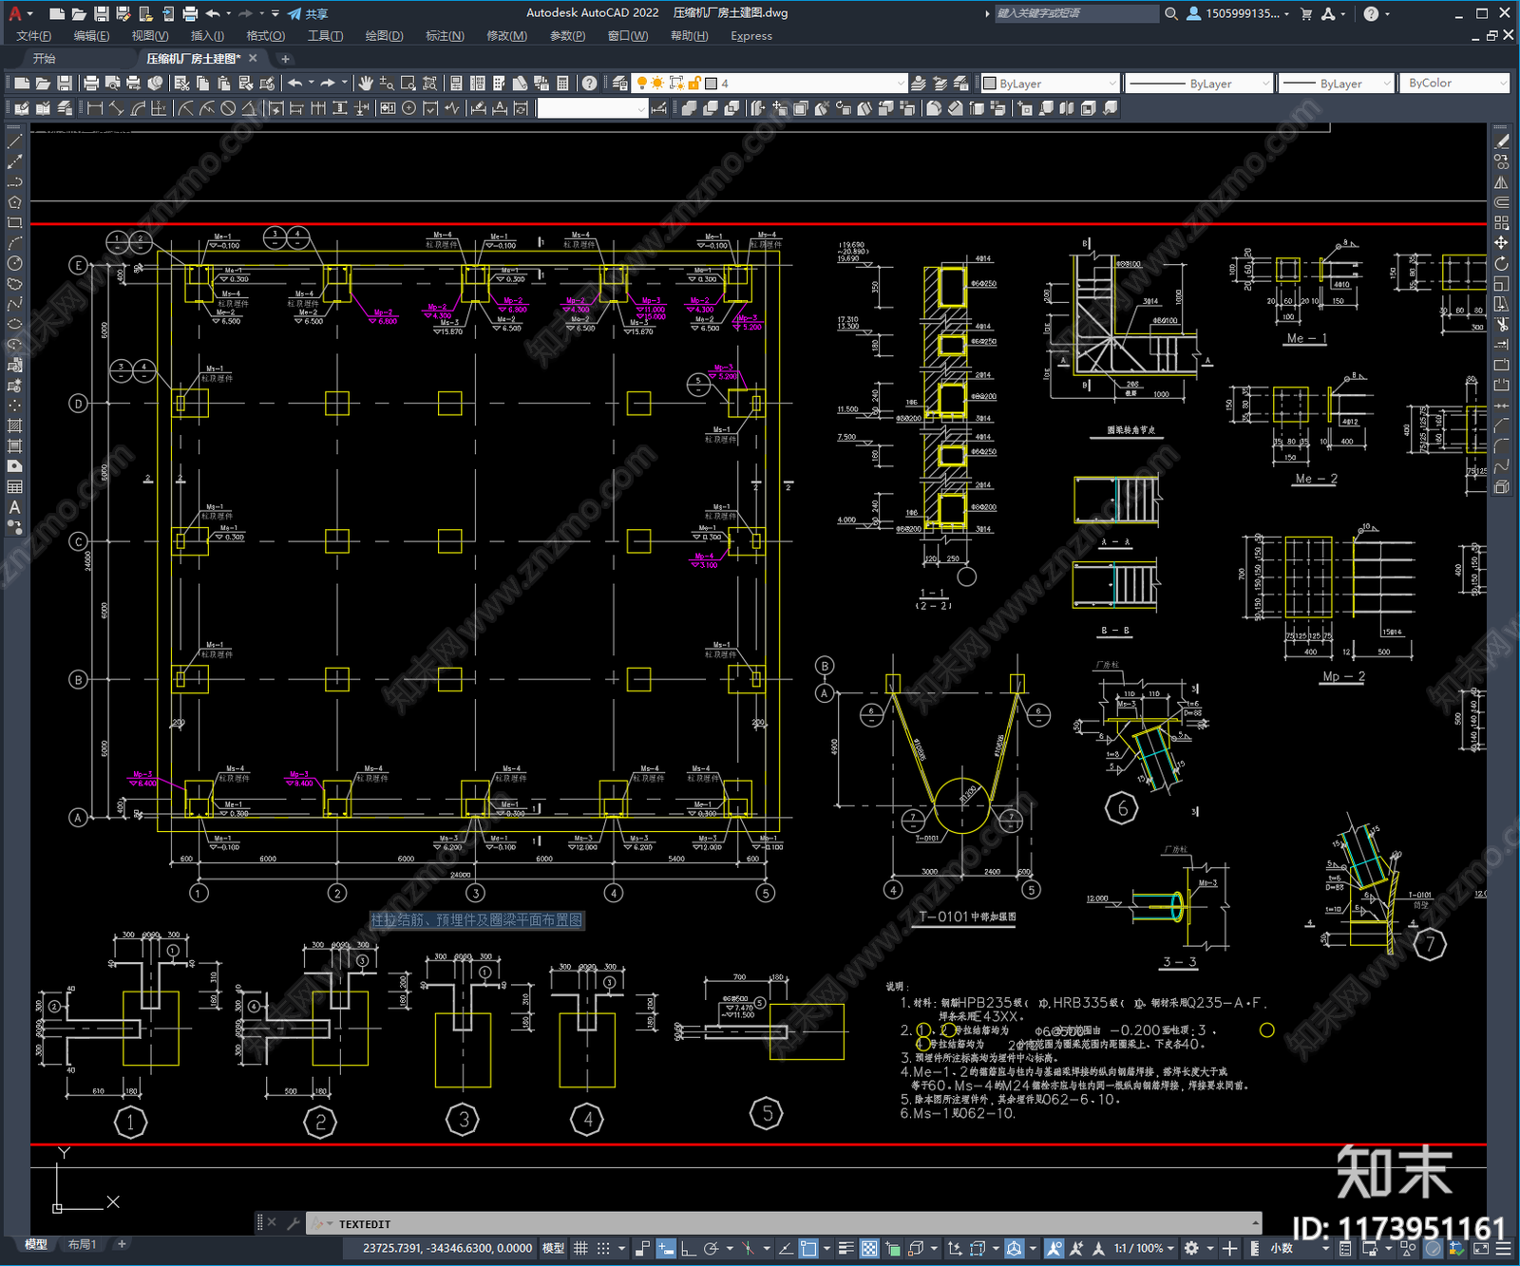Viewport: 1520px width, 1266px height.
Task: Select the Circle draw tool
Action: (x=14, y=263)
